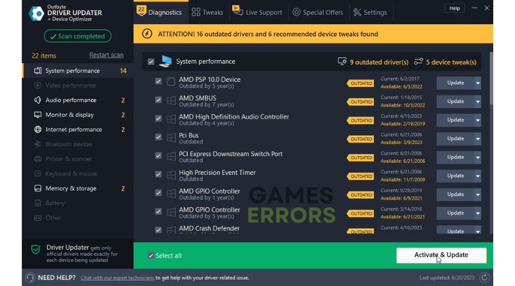This screenshot has height=286, width=515.
Task: Open Update dropdown arrow for High Precision Event Timer
Action: click(478, 176)
